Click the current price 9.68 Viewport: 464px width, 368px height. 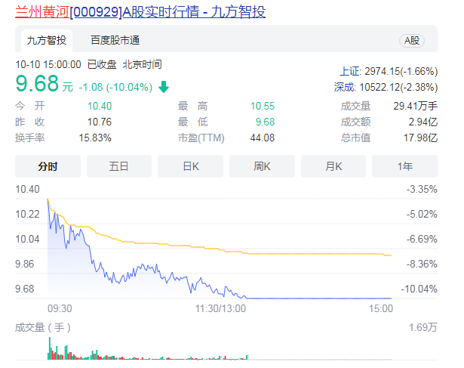tap(36, 84)
